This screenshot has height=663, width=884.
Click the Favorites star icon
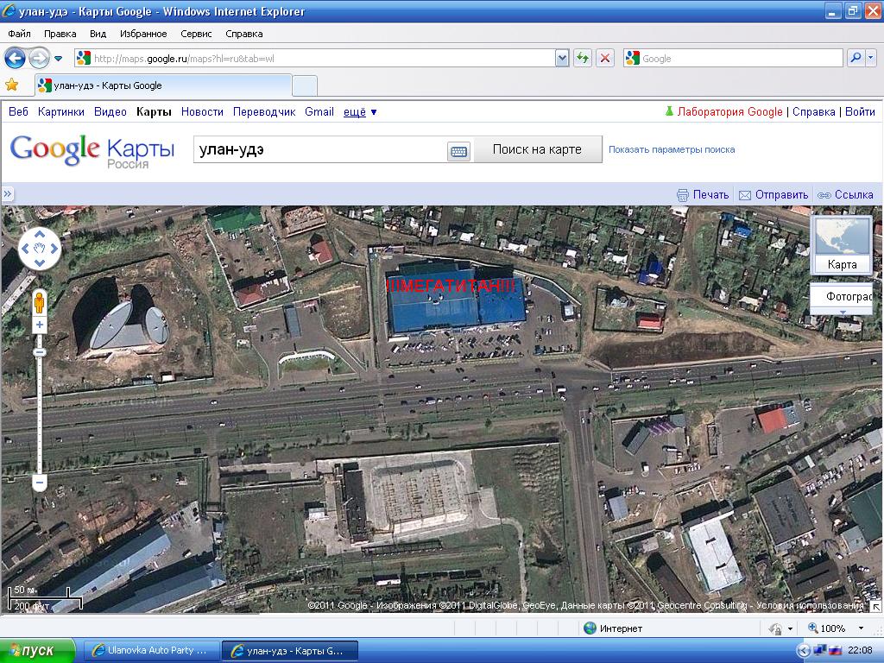click(x=12, y=85)
